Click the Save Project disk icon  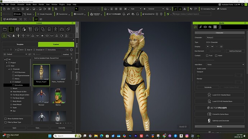(x=13, y=9)
